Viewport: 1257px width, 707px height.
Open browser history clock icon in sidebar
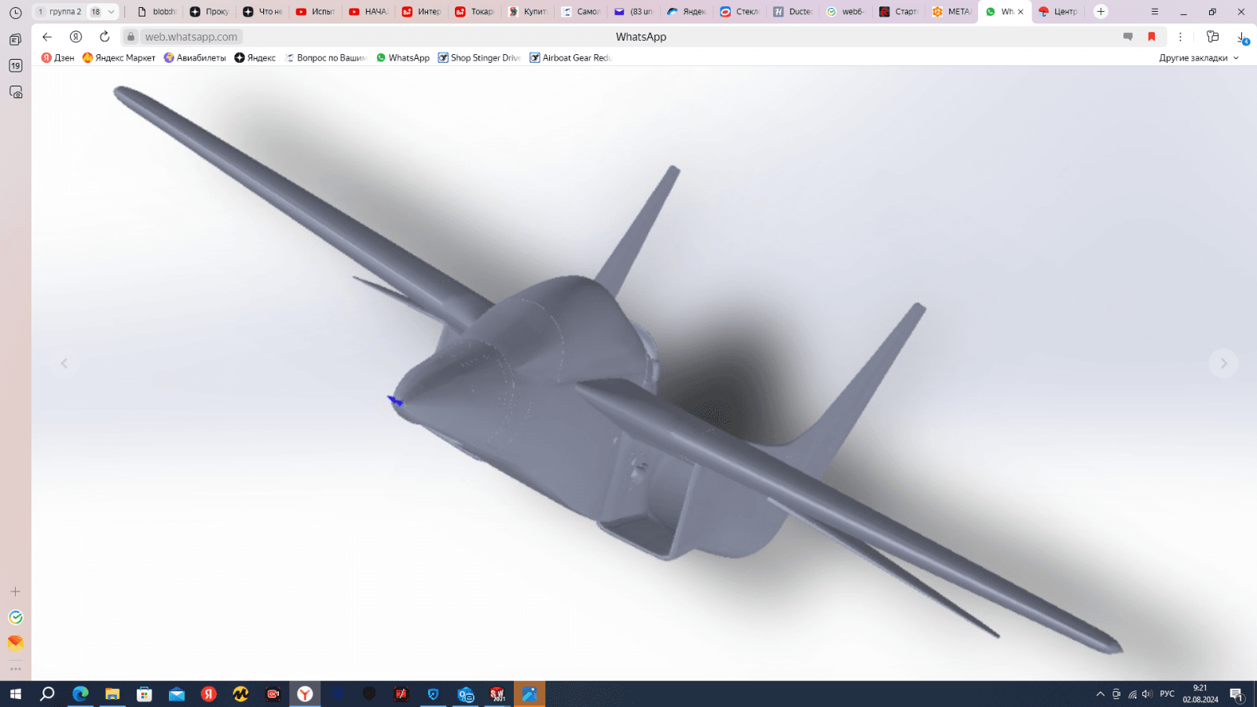pyautogui.click(x=15, y=13)
